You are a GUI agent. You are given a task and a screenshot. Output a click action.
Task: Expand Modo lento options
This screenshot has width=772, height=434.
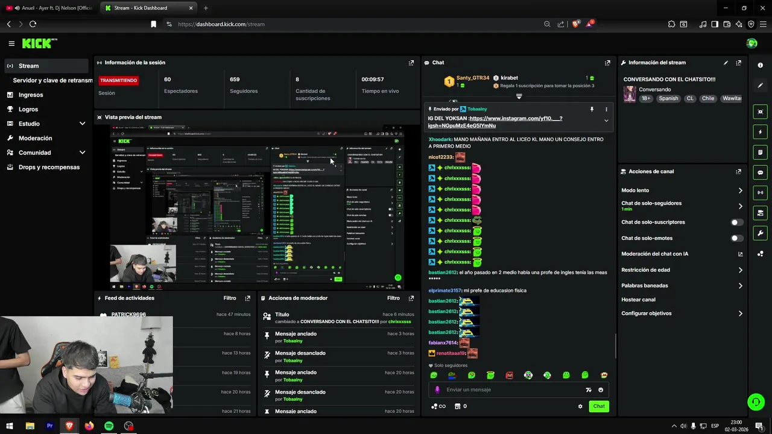tap(741, 190)
